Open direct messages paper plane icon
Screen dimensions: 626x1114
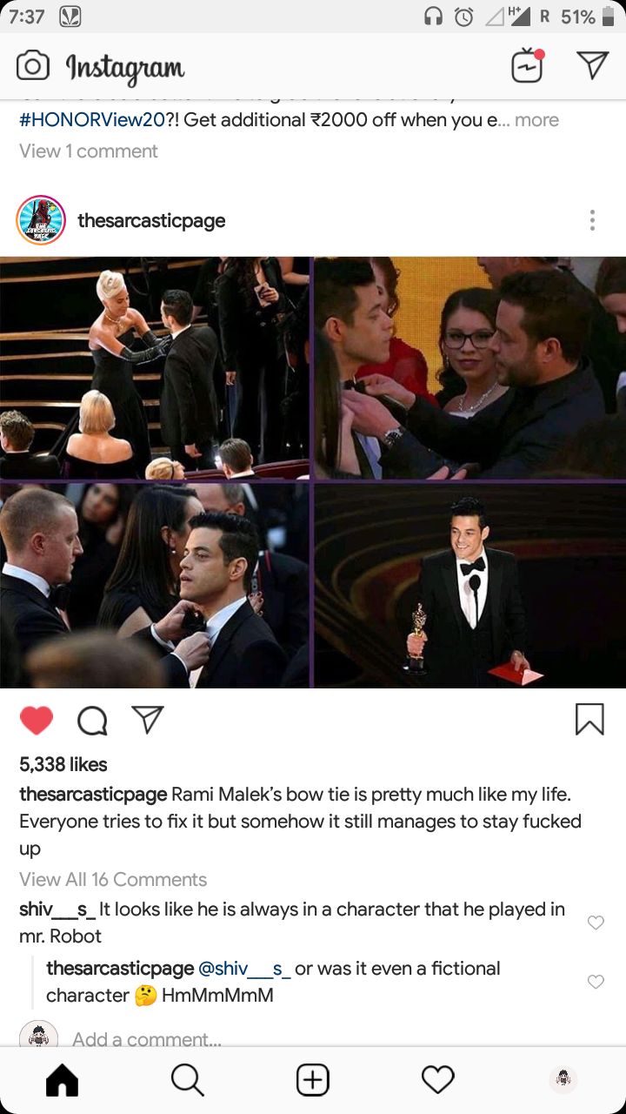[592, 65]
